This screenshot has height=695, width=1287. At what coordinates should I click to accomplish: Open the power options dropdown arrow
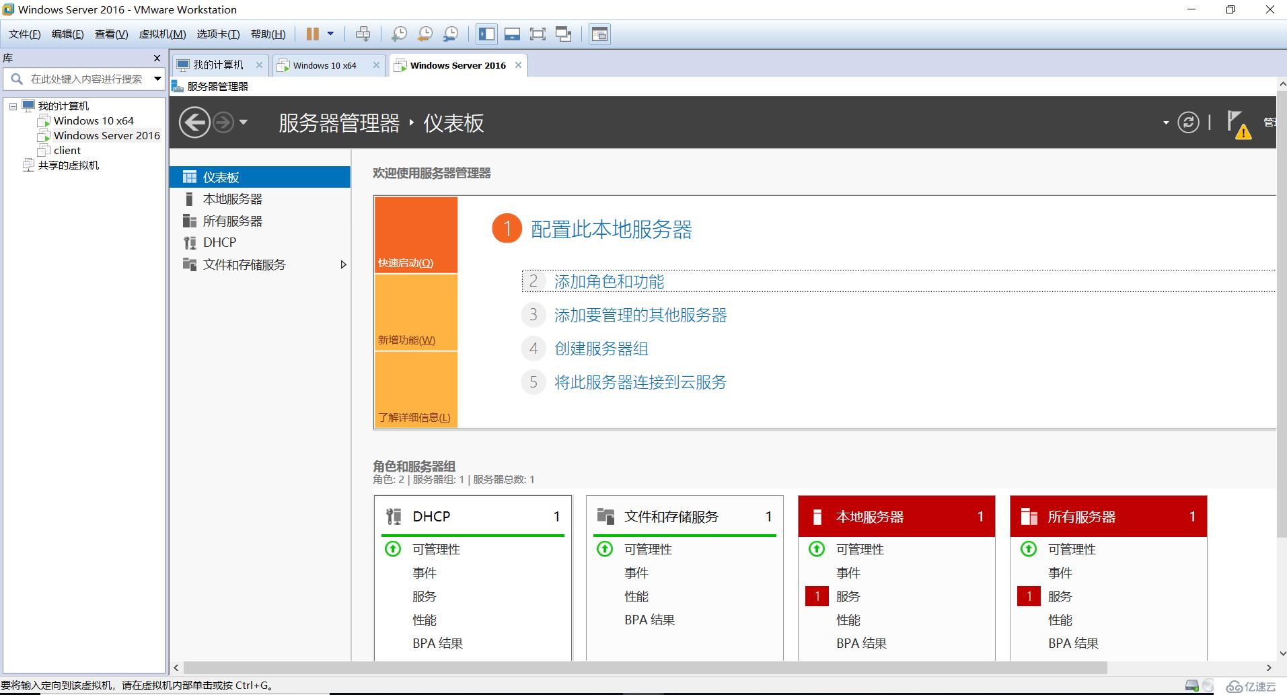coord(330,34)
